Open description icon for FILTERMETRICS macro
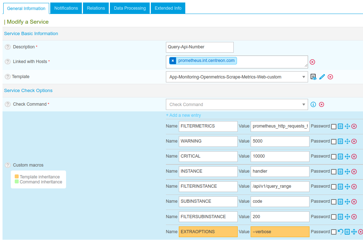363x240 pixels. (340, 126)
